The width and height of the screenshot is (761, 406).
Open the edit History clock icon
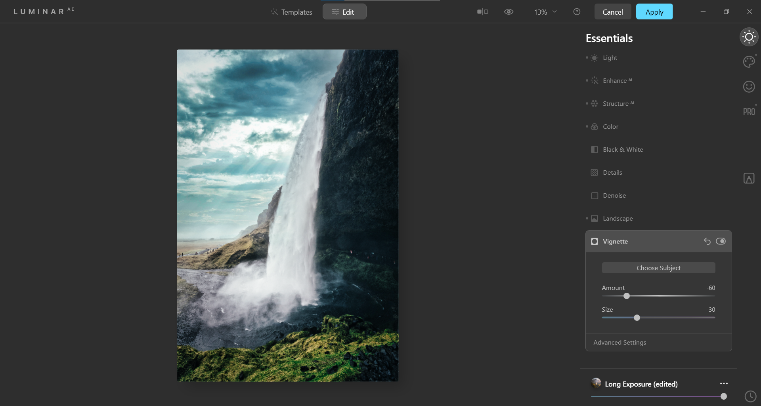click(750, 396)
